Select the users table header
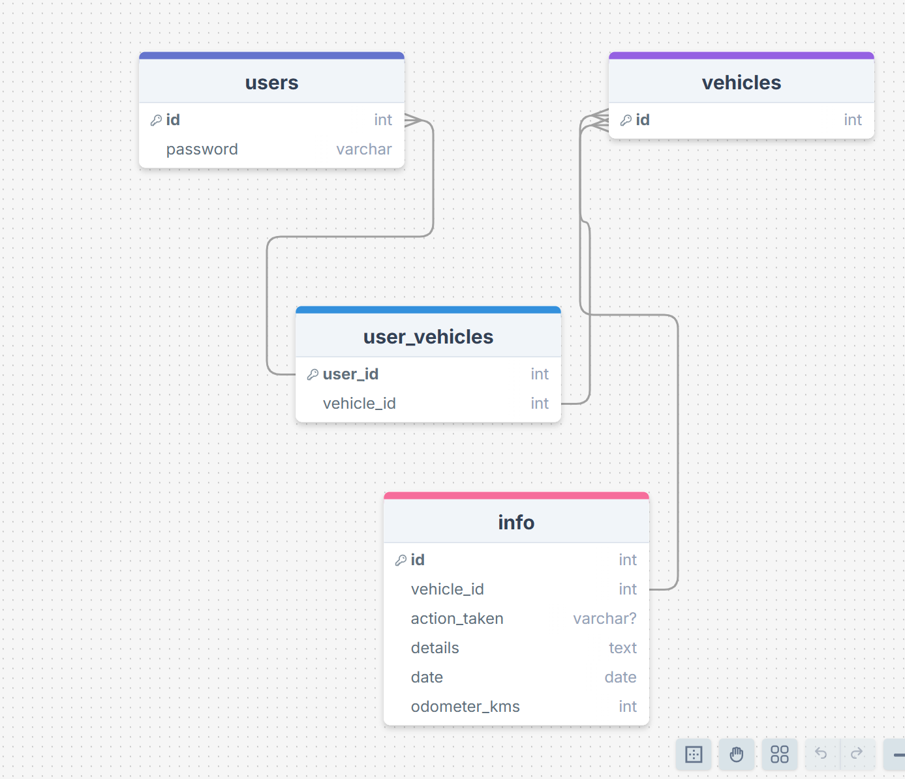Image resolution: width=905 pixels, height=779 pixels. (271, 83)
